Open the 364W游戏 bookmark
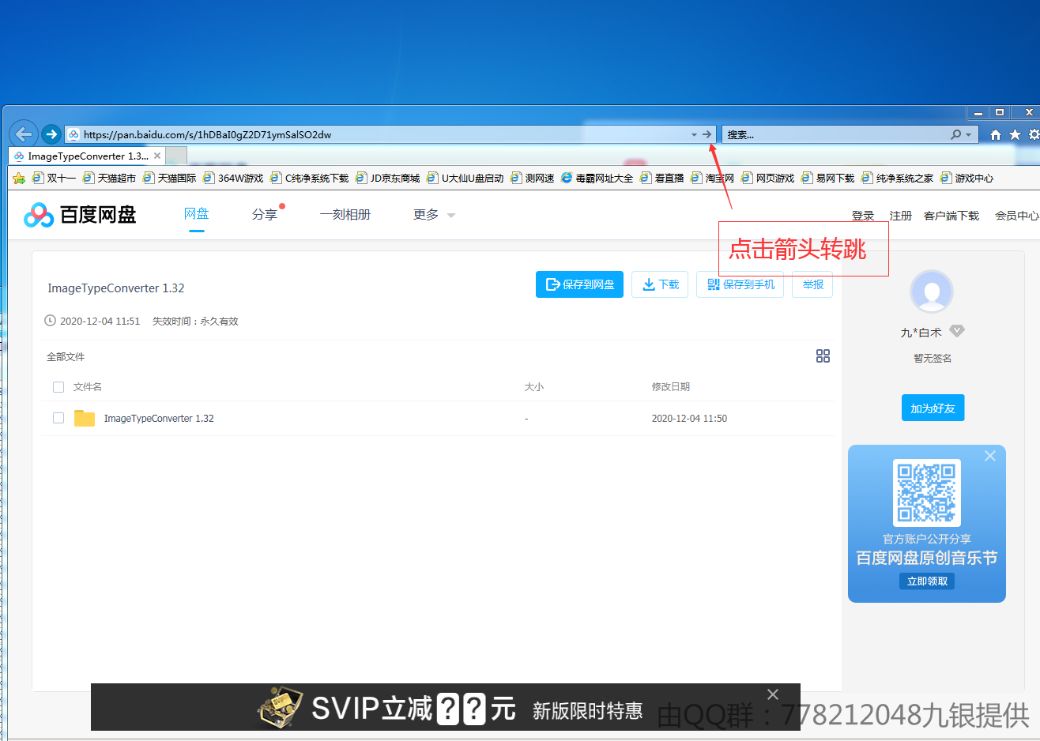 click(233, 178)
